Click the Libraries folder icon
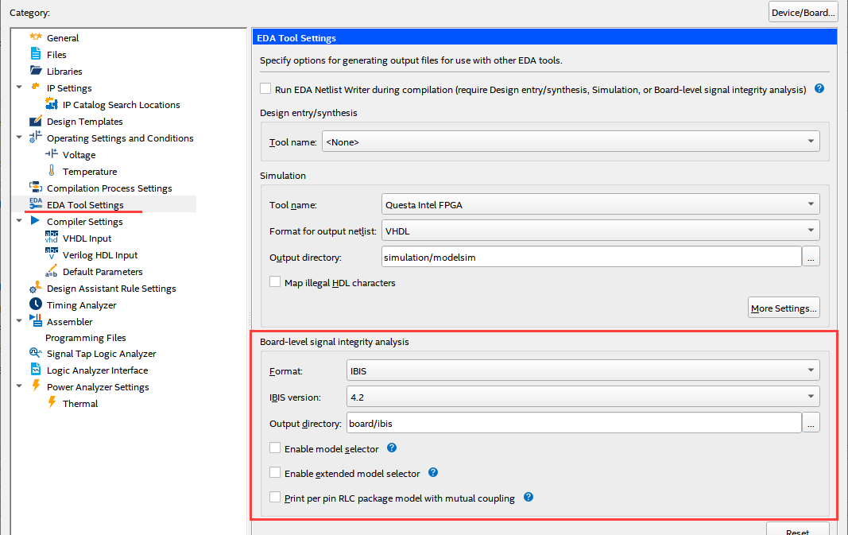 point(36,70)
